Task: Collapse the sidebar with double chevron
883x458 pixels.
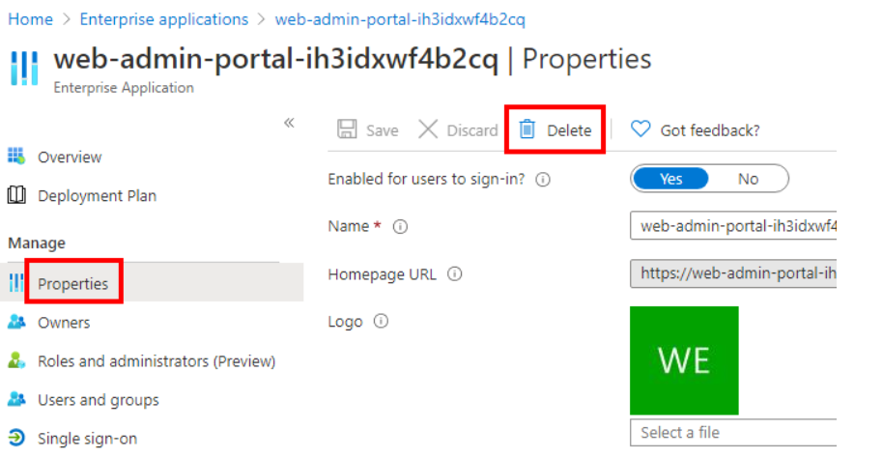Action: [289, 123]
